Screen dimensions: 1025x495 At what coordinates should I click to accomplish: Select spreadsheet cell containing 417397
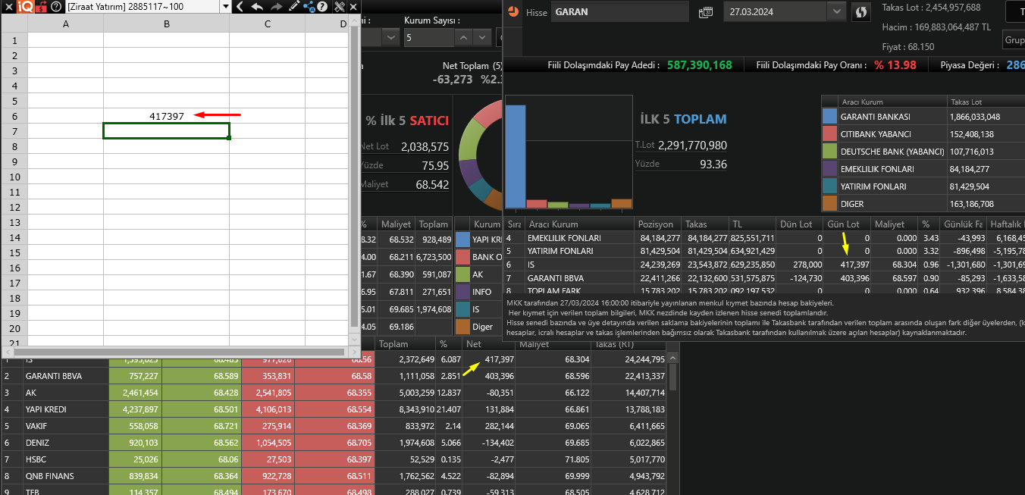tap(166, 116)
